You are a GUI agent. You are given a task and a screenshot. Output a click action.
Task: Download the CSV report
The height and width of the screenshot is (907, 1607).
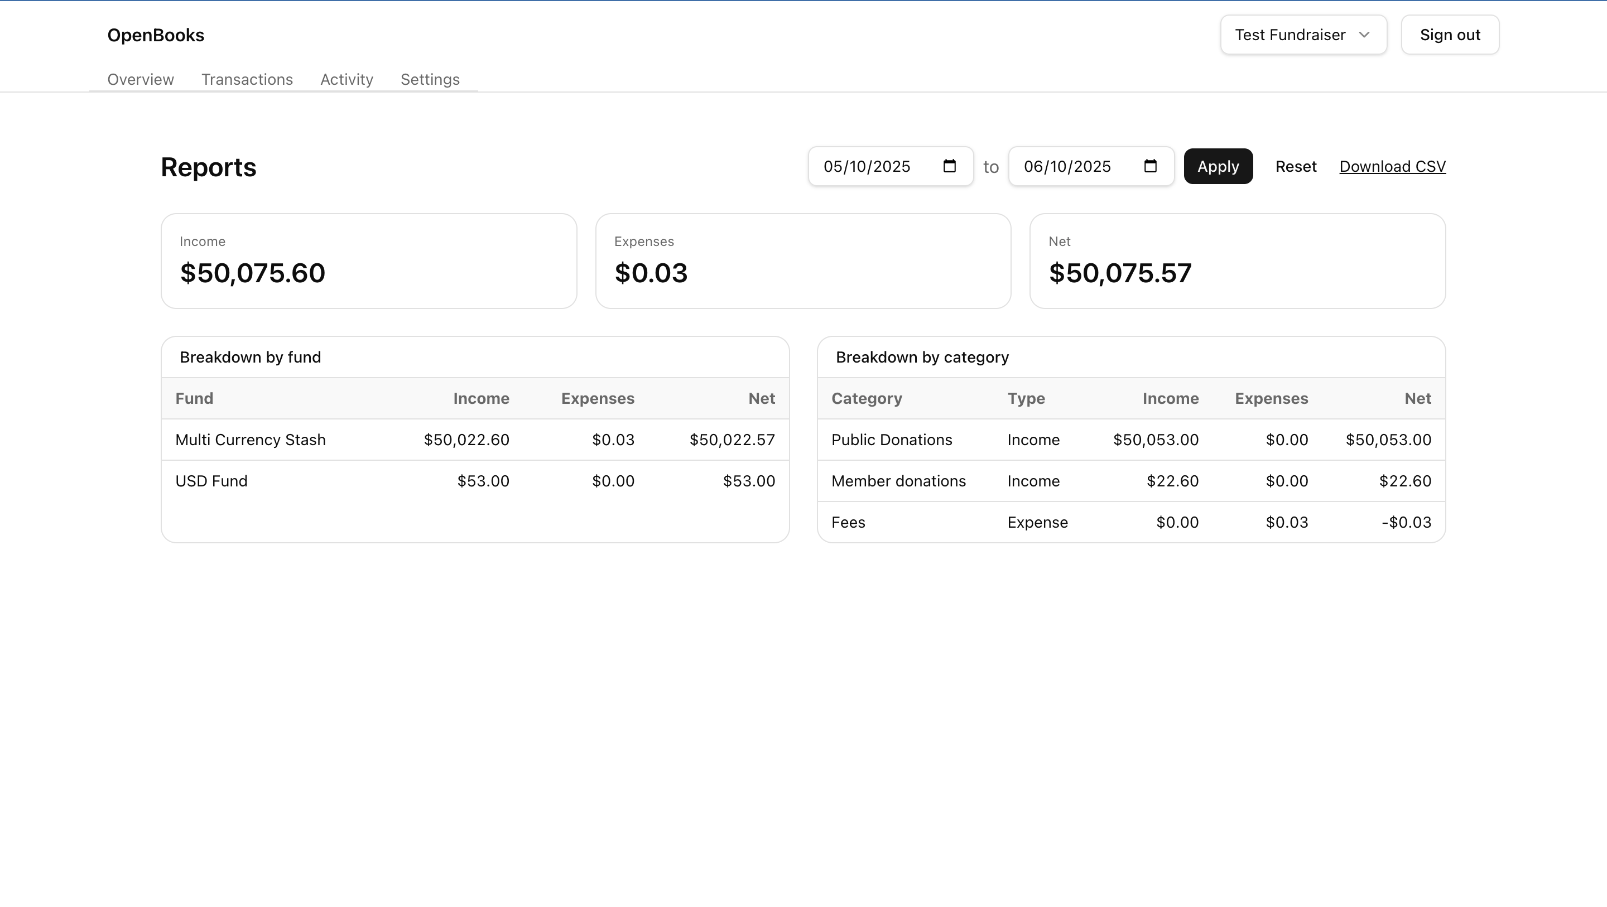1392,167
